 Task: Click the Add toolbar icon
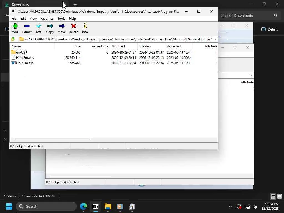(15, 26)
